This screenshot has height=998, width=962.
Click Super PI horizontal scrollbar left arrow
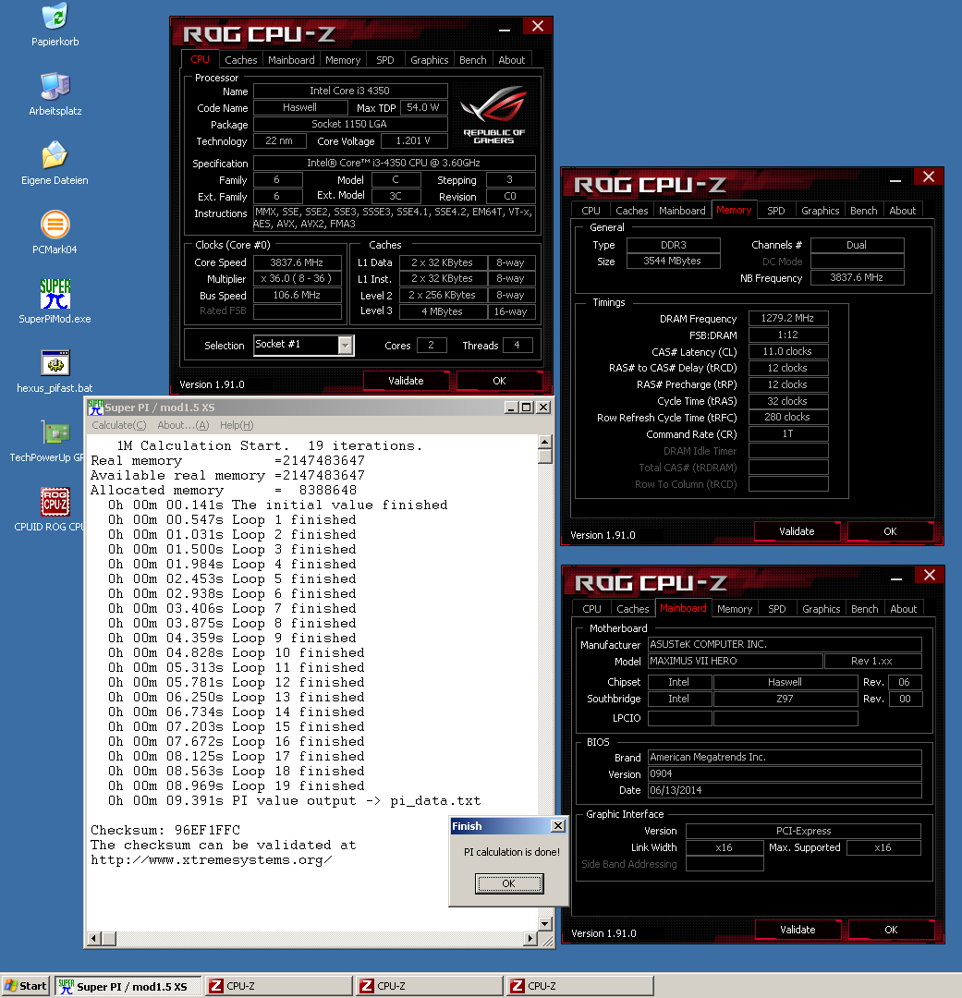click(93, 938)
